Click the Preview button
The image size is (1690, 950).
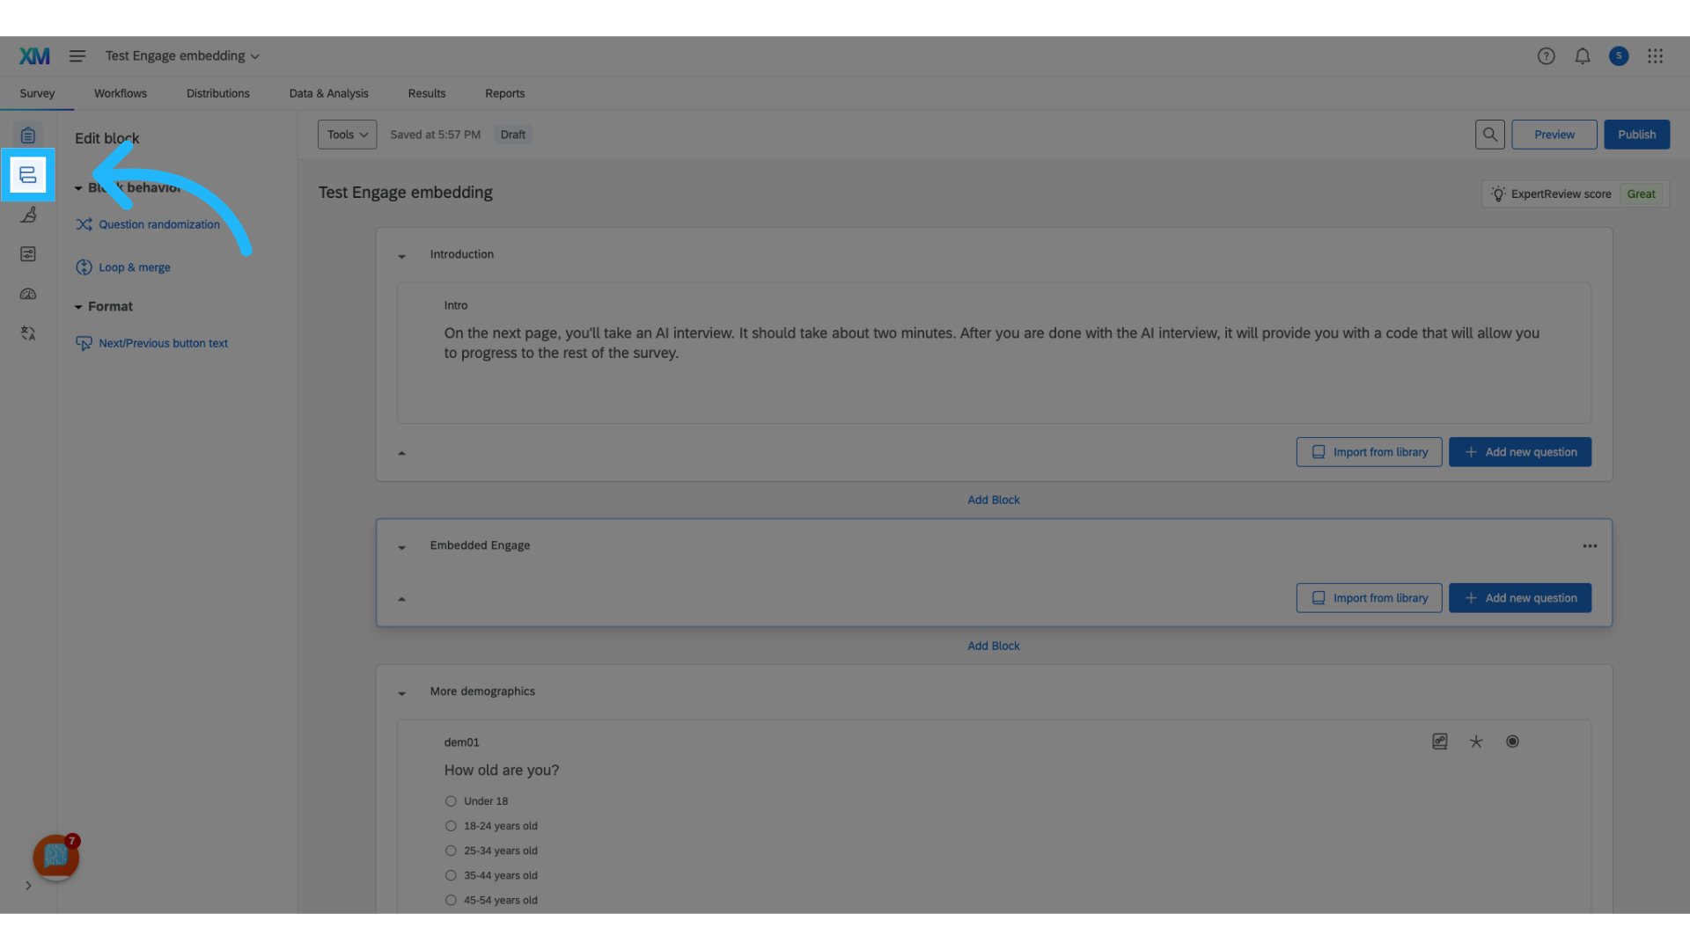click(1554, 135)
